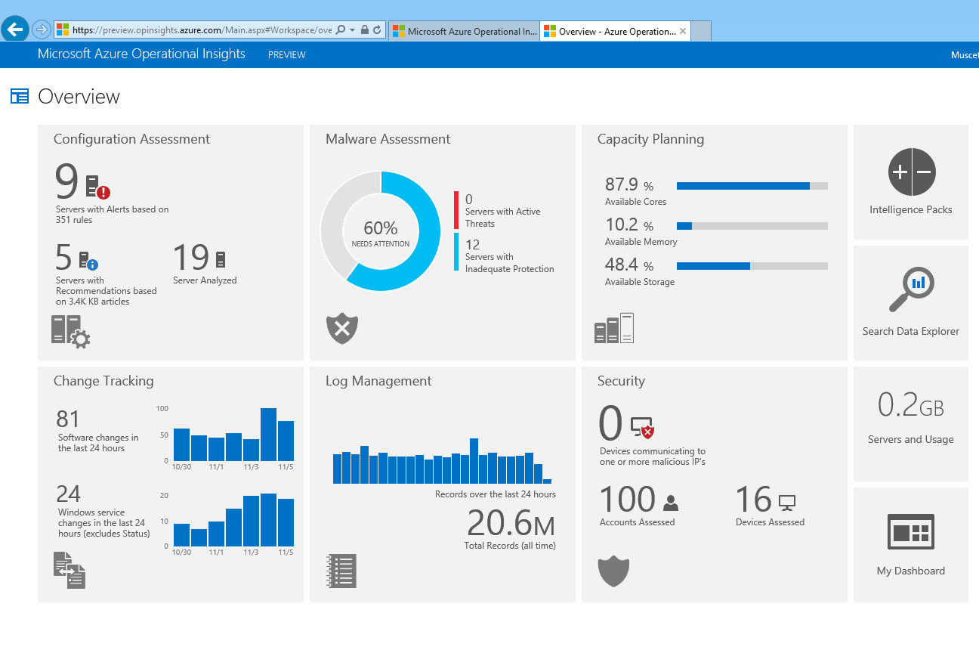979x650 pixels.
Task: Click the lock security icon in address bar
Action: point(365,30)
